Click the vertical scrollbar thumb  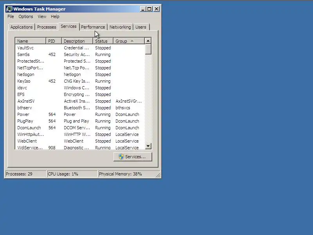point(148,49)
